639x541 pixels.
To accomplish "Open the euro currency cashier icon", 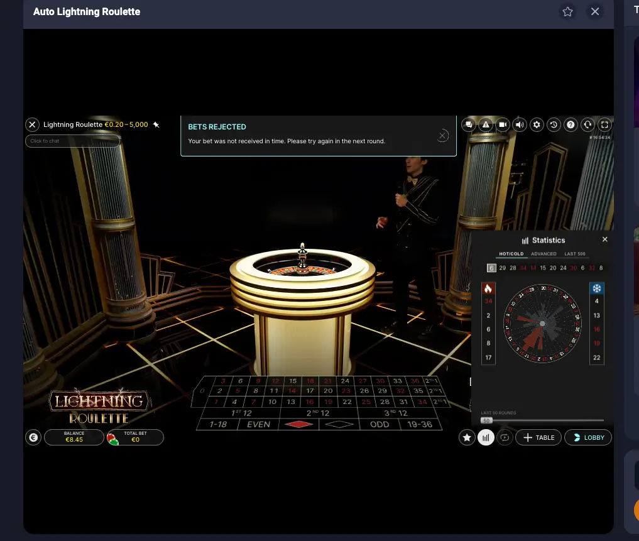I will coord(33,437).
